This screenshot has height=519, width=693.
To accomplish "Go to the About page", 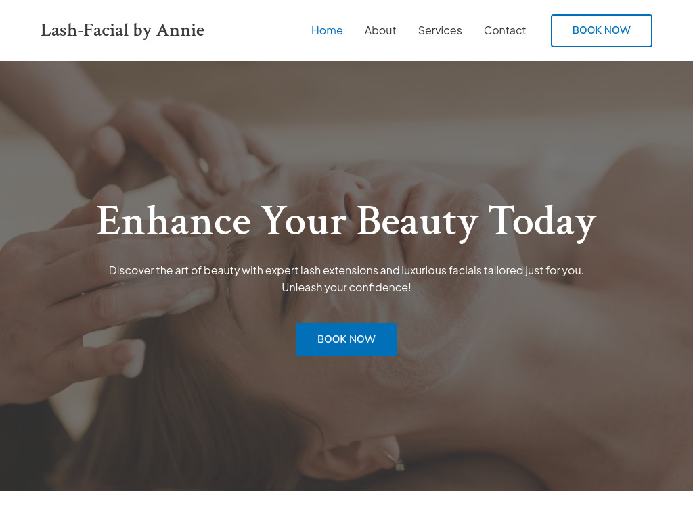I will coord(380,30).
